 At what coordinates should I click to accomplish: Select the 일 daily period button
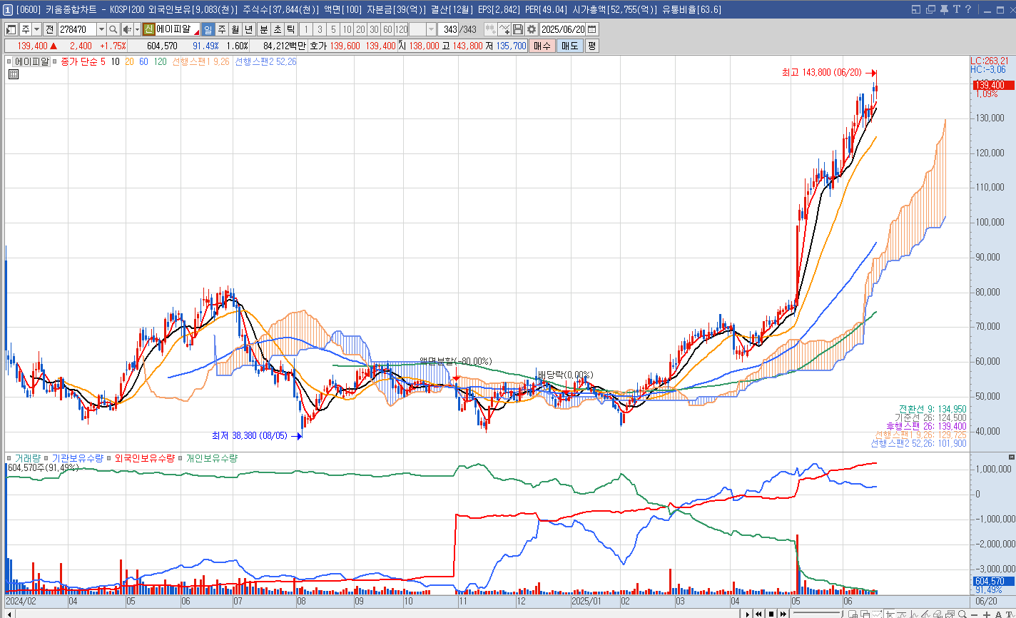208,29
